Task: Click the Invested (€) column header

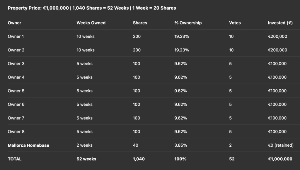Action: (x=280, y=23)
